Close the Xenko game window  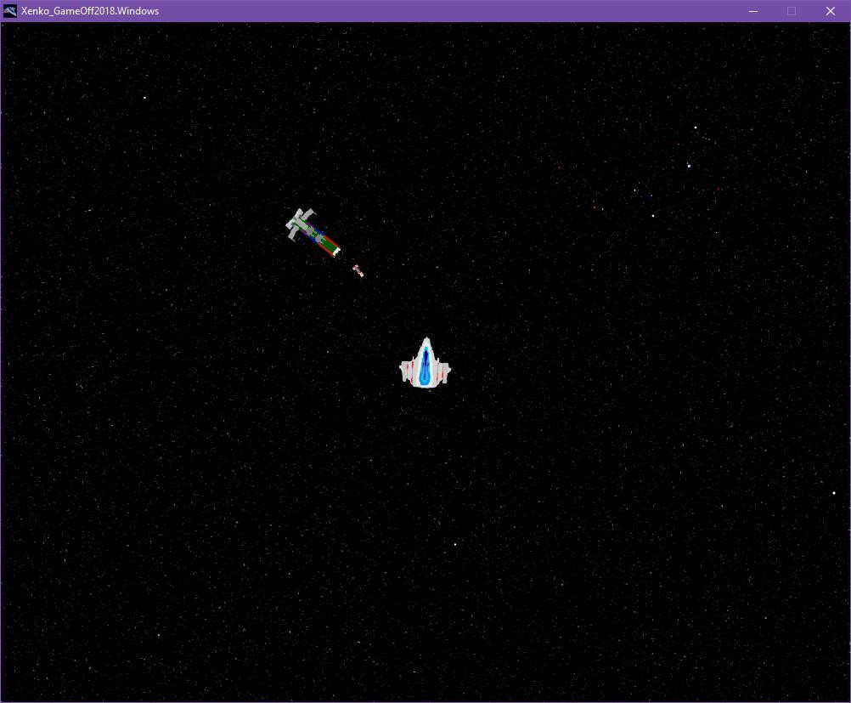point(831,11)
